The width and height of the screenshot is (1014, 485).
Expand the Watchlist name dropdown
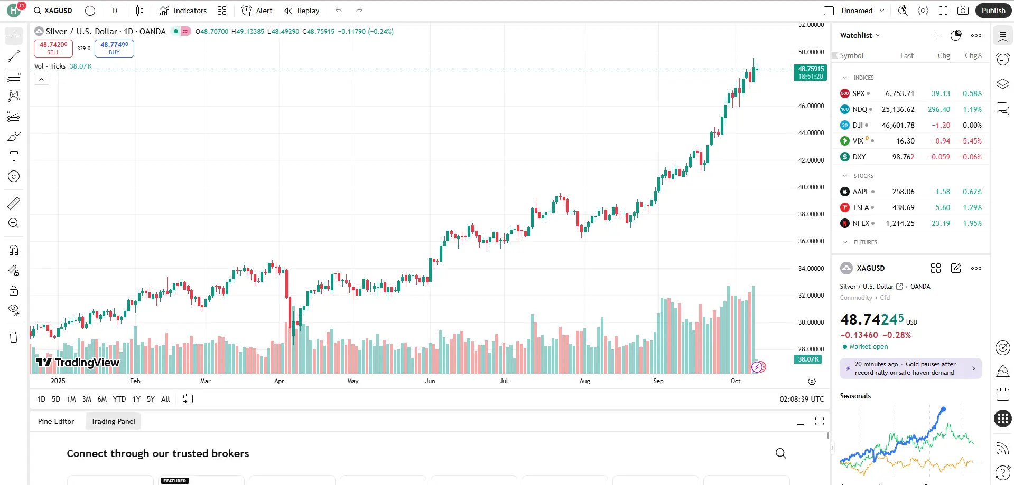point(860,35)
